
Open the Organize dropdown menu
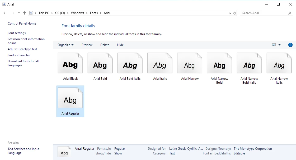(65, 45)
